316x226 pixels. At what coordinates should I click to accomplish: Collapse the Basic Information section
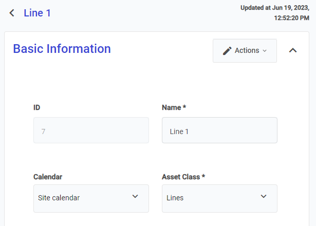click(x=293, y=50)
